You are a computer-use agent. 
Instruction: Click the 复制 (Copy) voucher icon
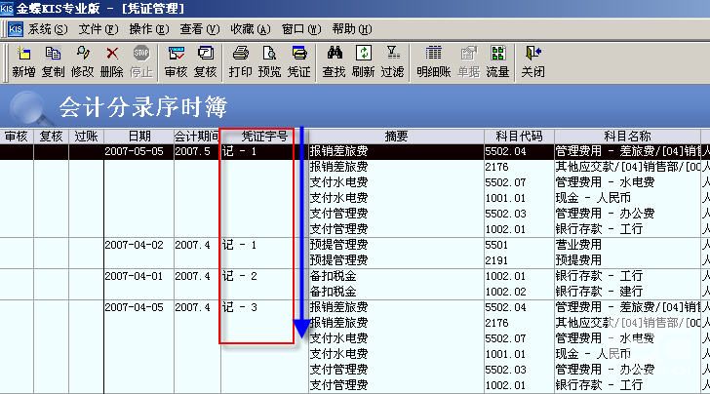point(54,60)
